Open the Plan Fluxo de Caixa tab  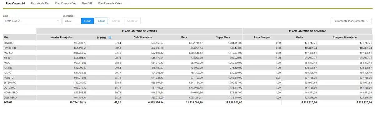click(110, 3)
